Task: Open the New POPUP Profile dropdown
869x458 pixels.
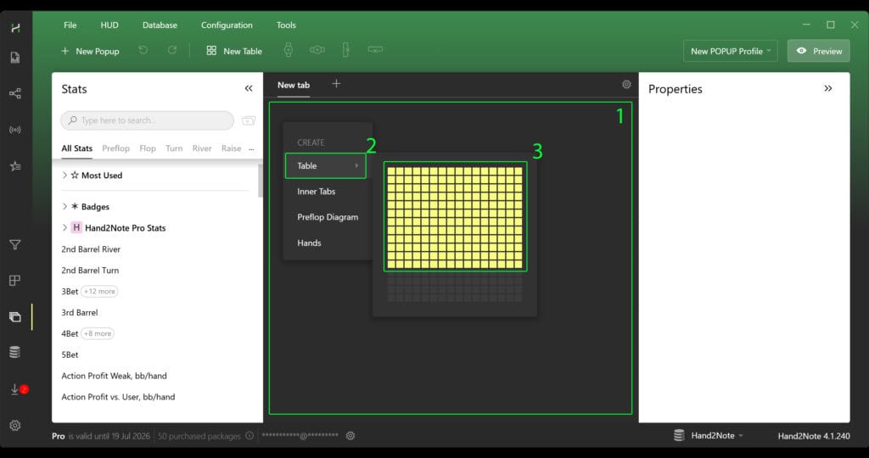Action: 730,51
